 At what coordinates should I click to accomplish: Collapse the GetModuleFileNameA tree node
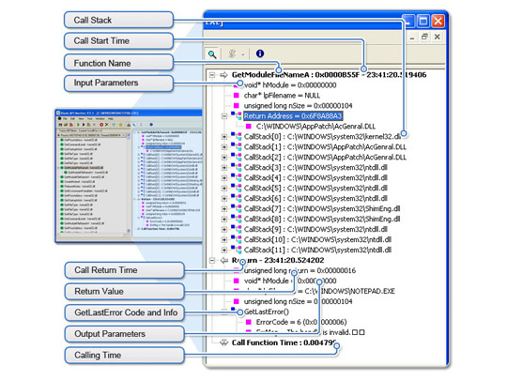pos(212,75)
